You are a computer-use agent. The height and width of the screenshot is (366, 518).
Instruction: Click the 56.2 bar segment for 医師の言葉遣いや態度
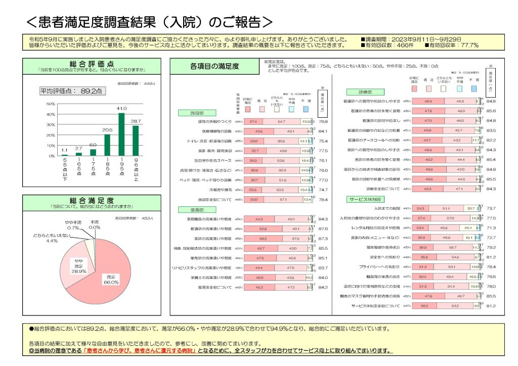(x=263, y=239)
